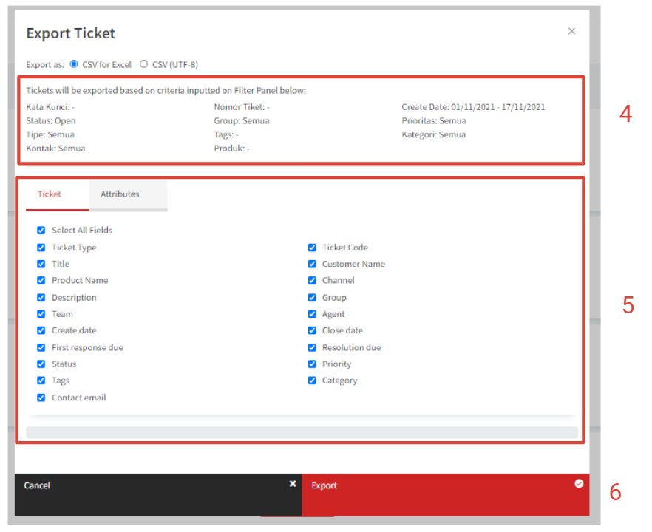Click the checkmark icon on Export button

point(579,484)
